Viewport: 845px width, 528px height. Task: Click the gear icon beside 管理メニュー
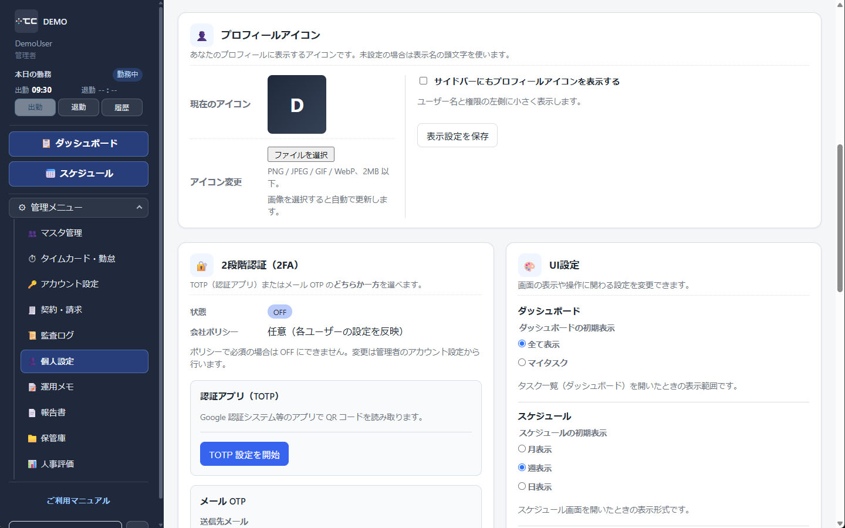(22, 208)
